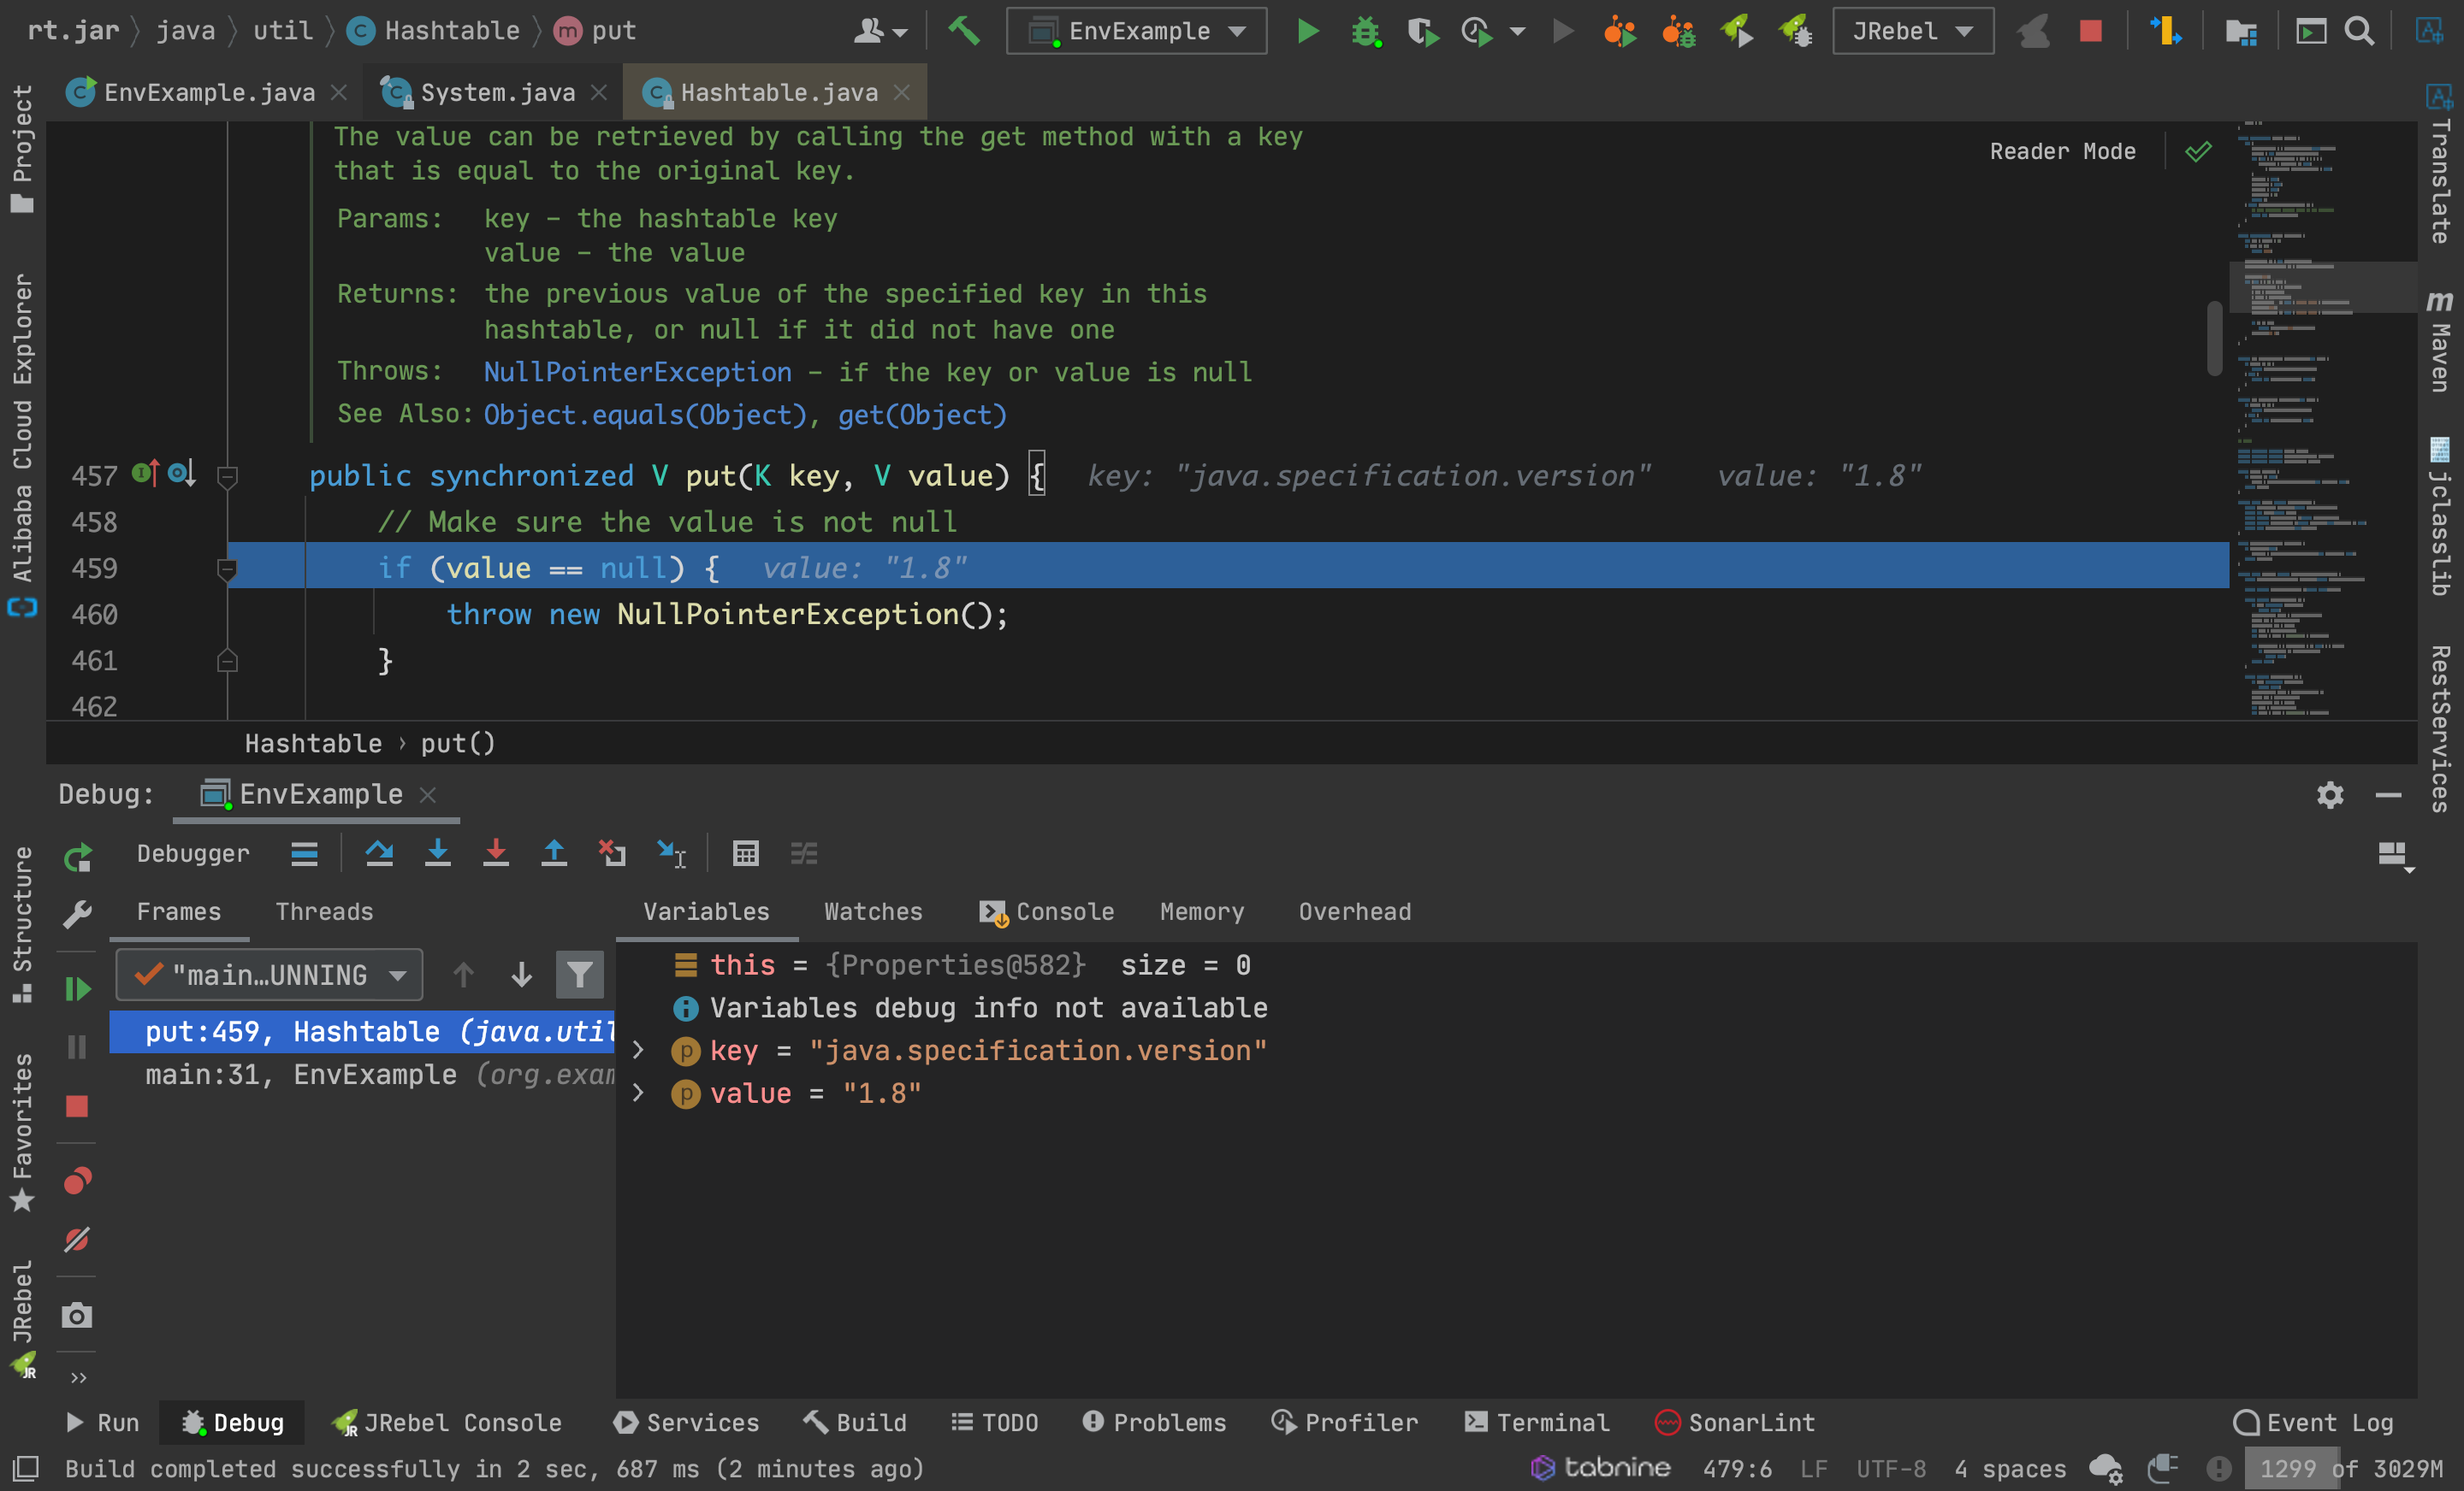Expand the key variable node
The height and width of the screenshot is (1491, 2464).
pyautogui.click(x=638, y=1051)
